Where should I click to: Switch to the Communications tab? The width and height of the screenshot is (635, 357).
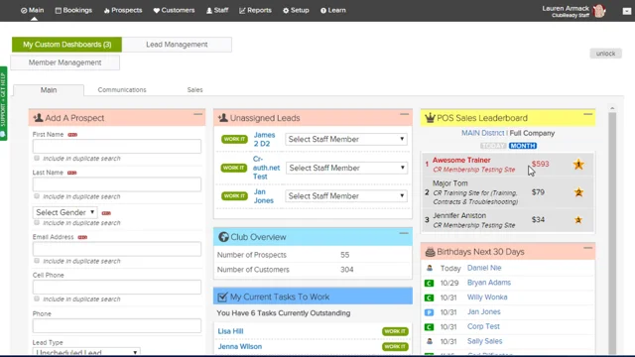tap(122, 90)
